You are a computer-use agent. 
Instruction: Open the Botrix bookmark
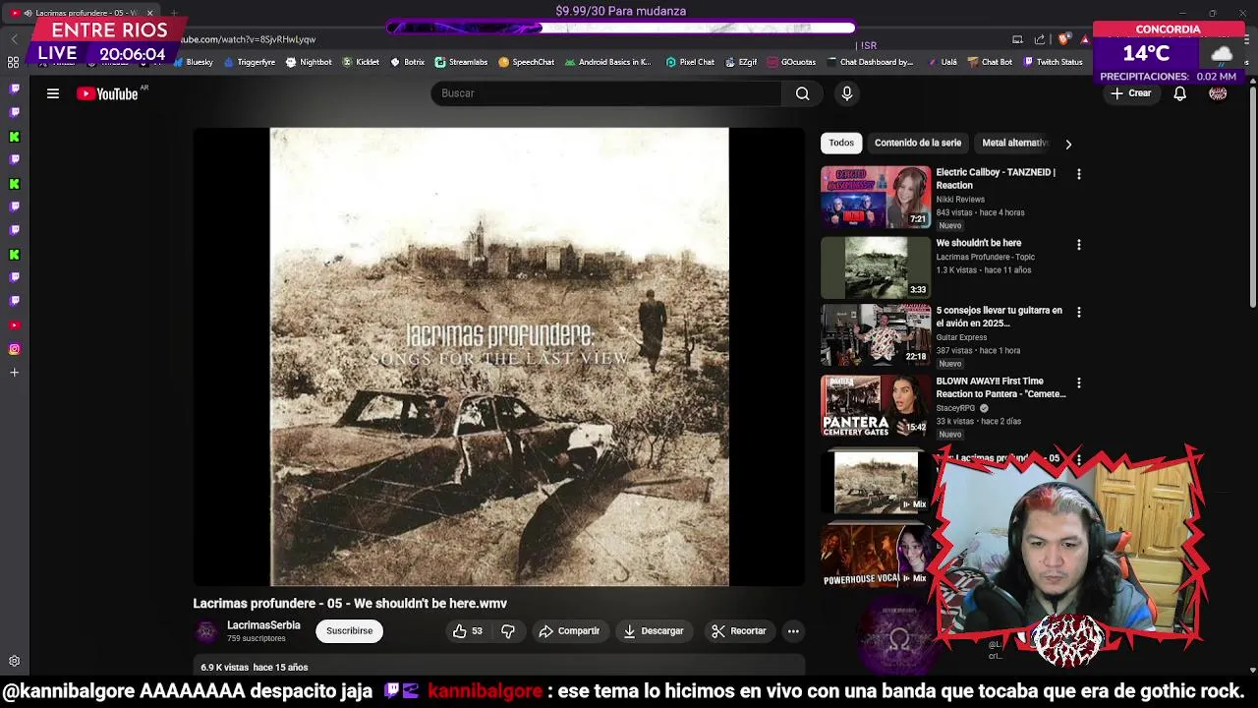408,62
